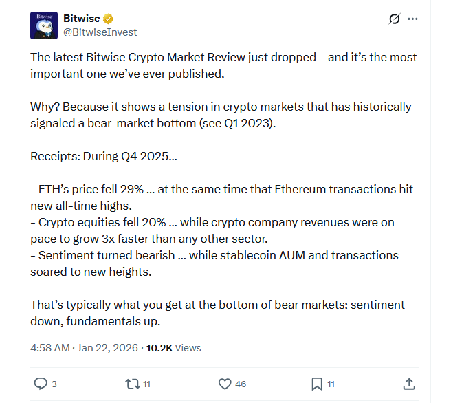Open the 10.2K Views analytics link
The image size is (451, 403).
pyautogui.click(x=172, y=348)
